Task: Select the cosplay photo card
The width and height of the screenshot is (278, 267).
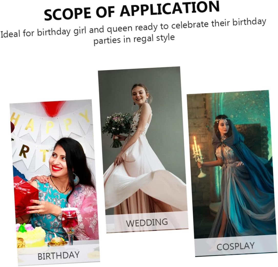Action: pos(232,173)
